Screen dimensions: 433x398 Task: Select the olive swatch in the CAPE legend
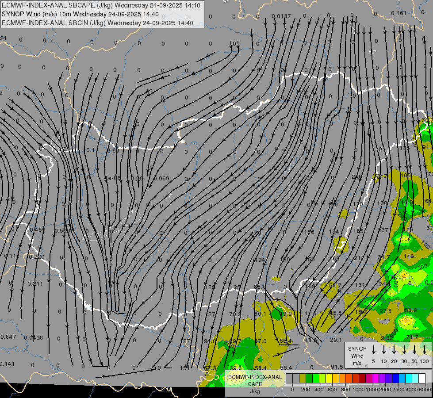[303, 379]
